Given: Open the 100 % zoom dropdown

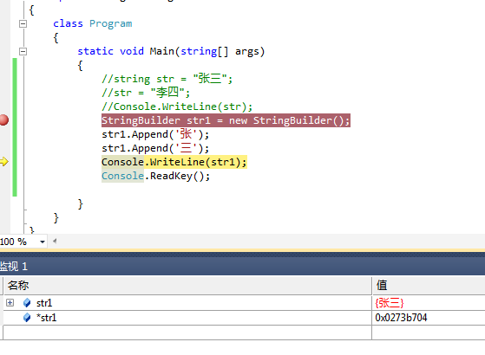Looking at the screenshot, I should coord(43,242).
